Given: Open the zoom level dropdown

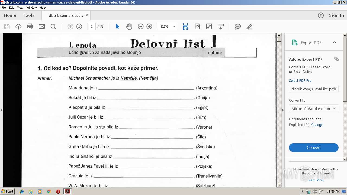Looking at the screenshot, I should [x=174, y=27].
